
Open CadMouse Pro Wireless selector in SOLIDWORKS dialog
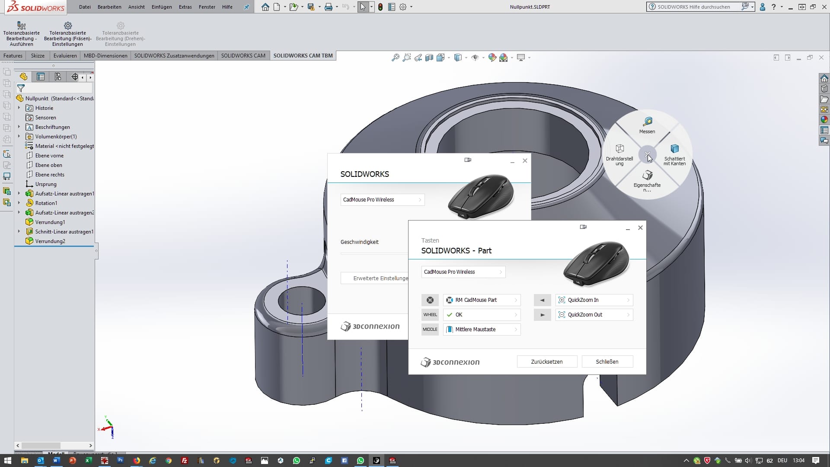382,200
